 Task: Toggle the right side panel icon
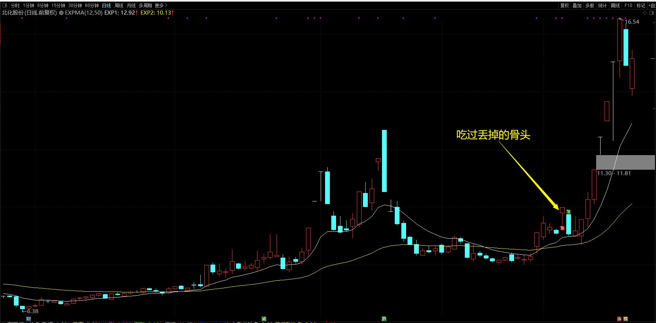[x=652, y=13]
